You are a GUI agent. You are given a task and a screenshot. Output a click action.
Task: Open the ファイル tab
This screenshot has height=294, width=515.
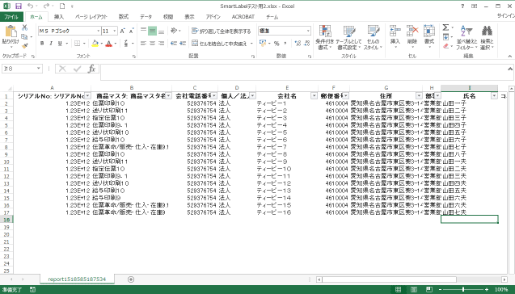11,17
